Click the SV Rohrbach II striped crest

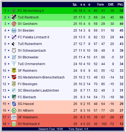tap(14, 124)
